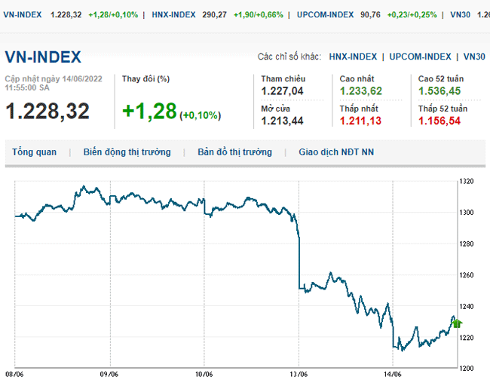This screenshot has height=389, width=490.
Task: Open the Tổng quan tab
Action: point(34,152)
